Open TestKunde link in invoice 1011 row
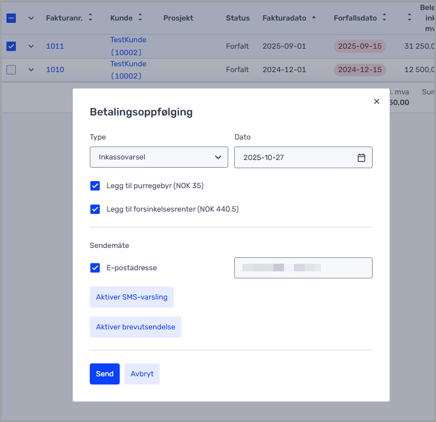 coord(128,46)
